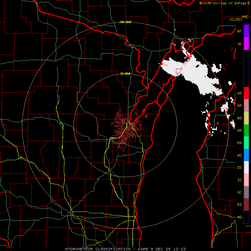Click the 50 NMI range ring label
Image resolution: width=251 pixels, height=251 pixels.
[x=125, y=74]
